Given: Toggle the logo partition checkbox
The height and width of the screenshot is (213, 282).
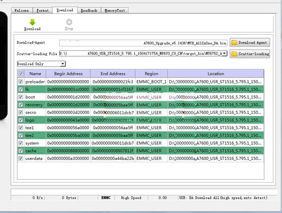Looking at the screenshot, I should [x=21, y=120].
